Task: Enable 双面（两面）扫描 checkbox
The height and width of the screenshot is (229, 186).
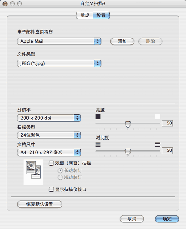Action: [51, 163]
